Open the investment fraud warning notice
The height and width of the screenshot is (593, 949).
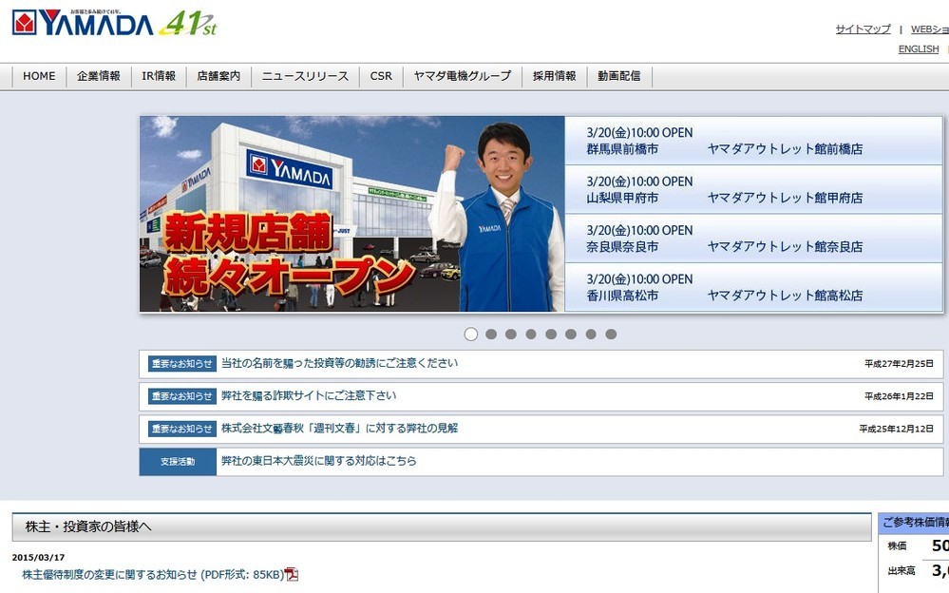click(x=337, y=362)
